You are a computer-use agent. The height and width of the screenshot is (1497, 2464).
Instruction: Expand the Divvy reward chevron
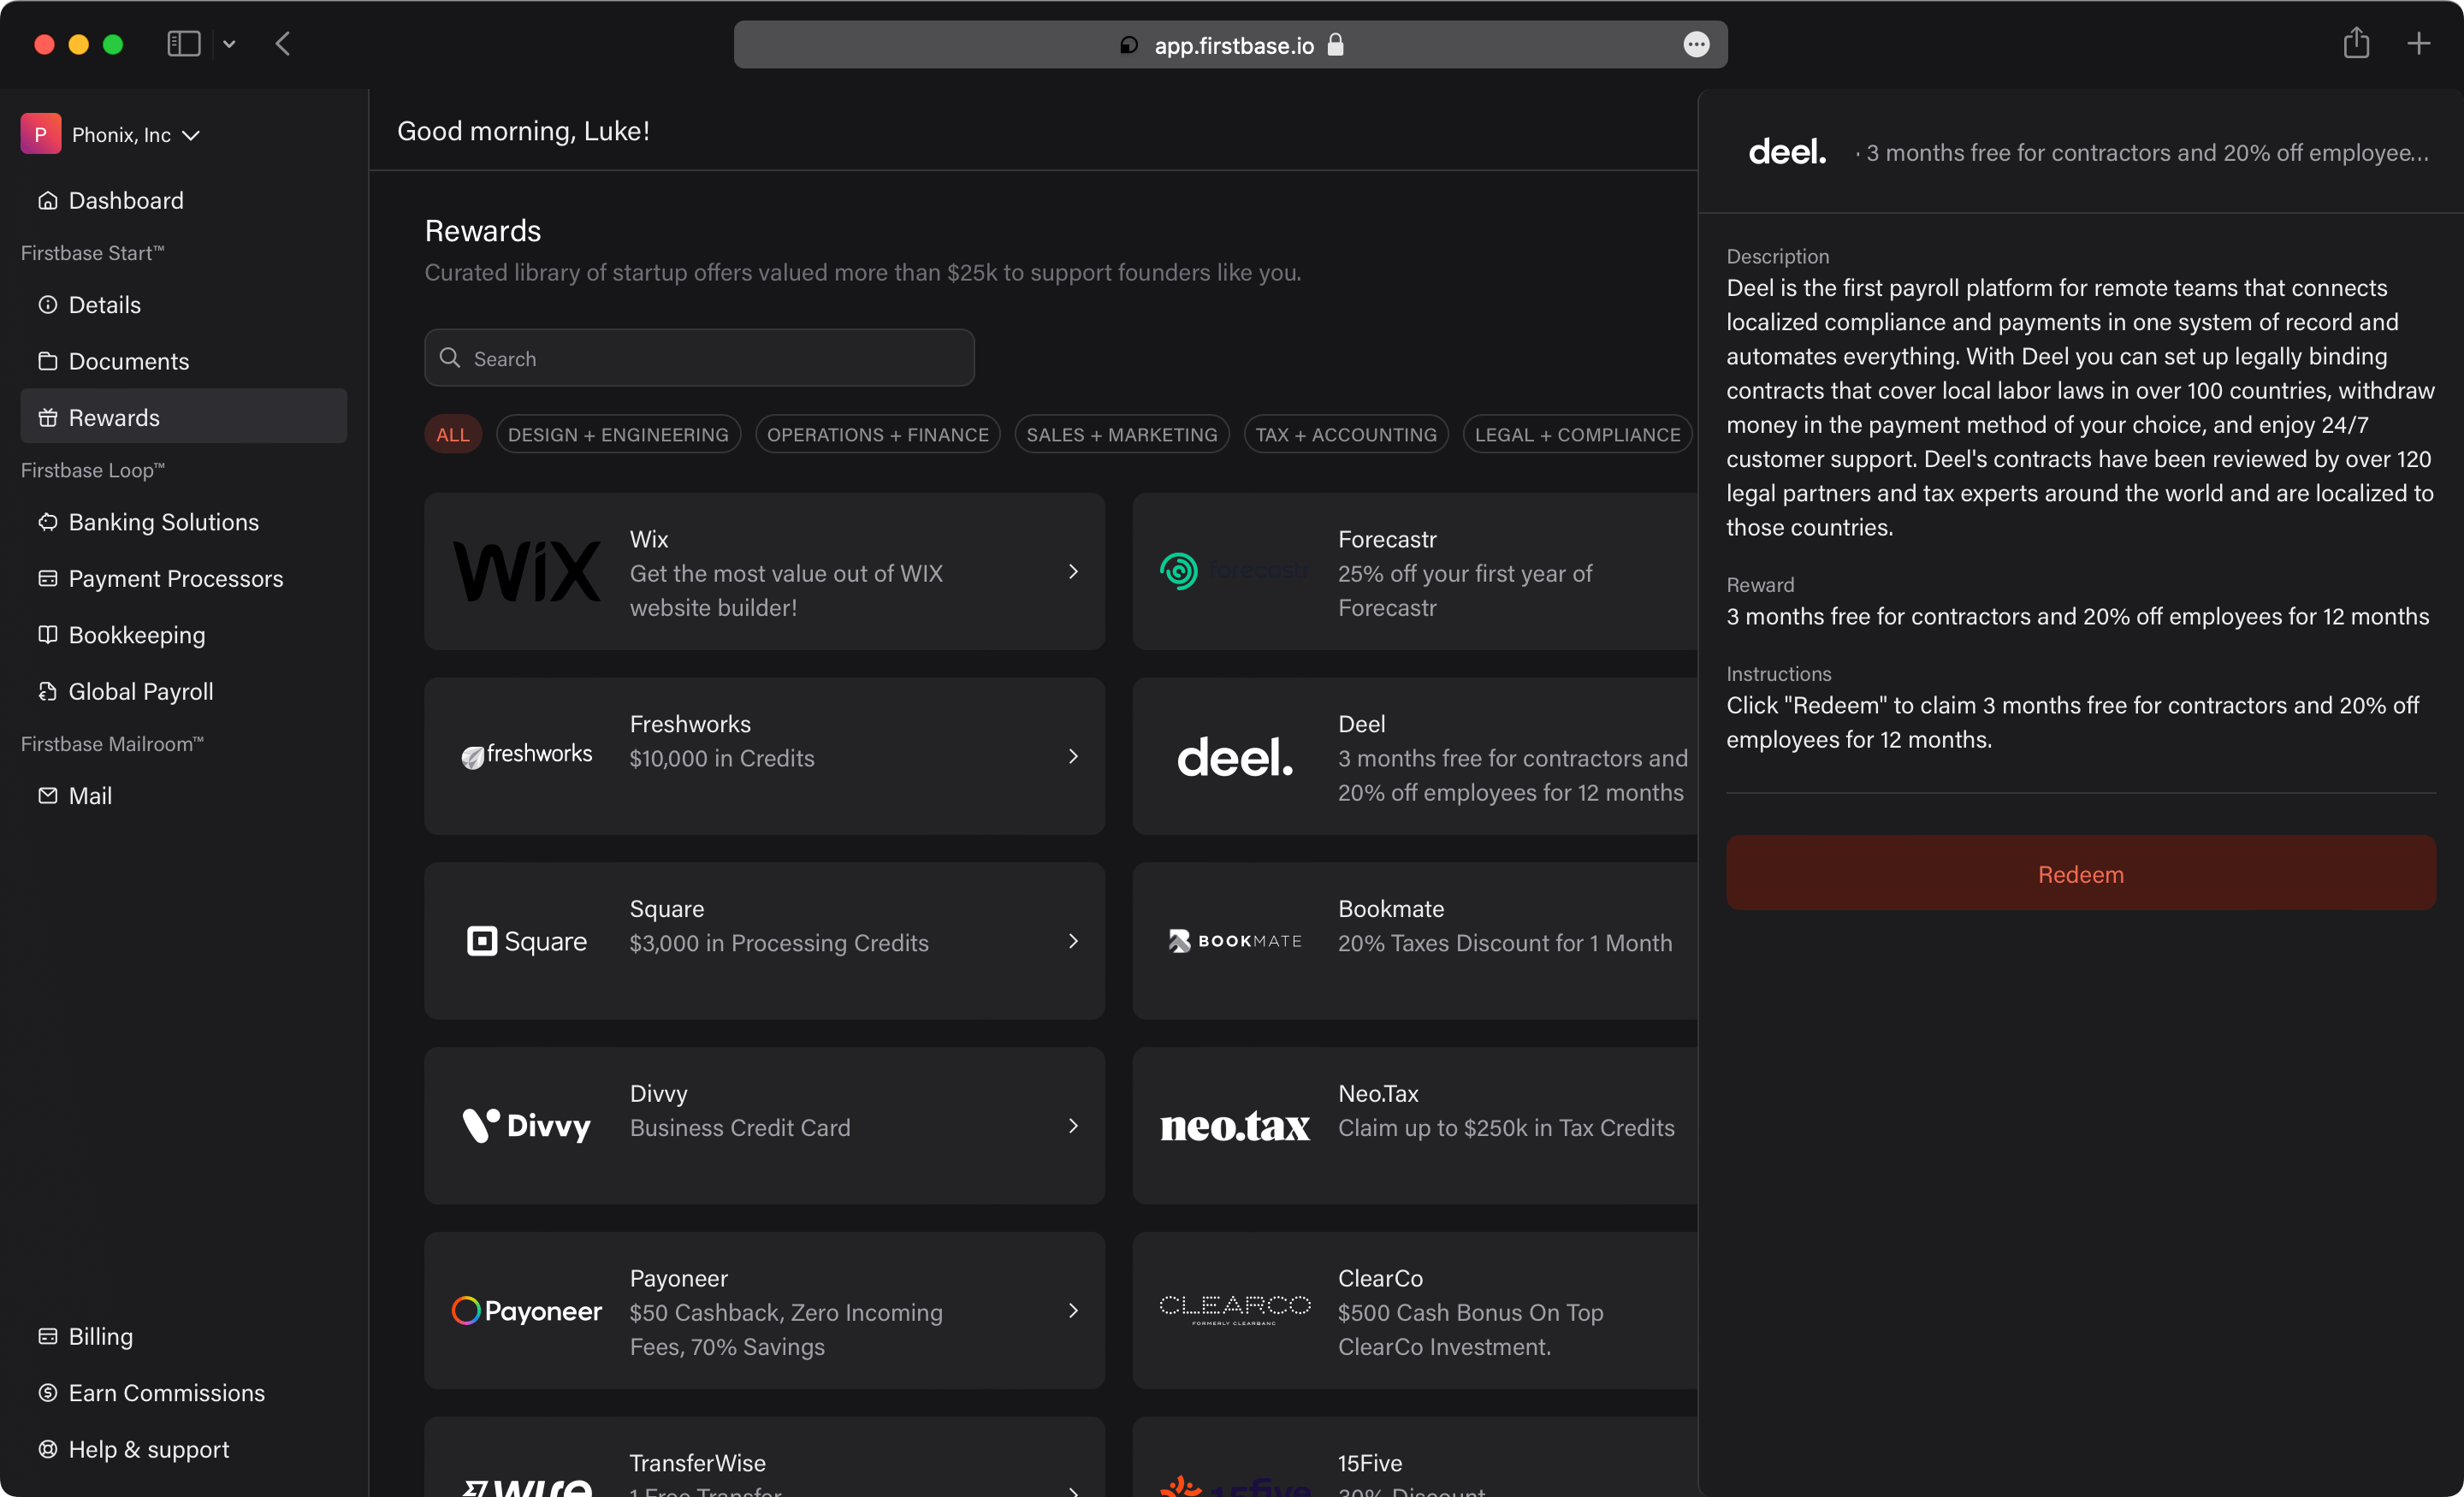click(1073, 1126)
